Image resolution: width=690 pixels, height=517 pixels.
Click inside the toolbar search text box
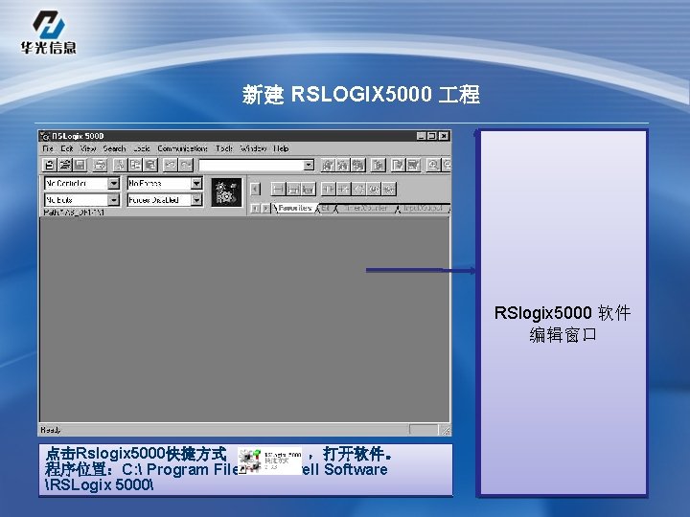[x=251, y=165]
